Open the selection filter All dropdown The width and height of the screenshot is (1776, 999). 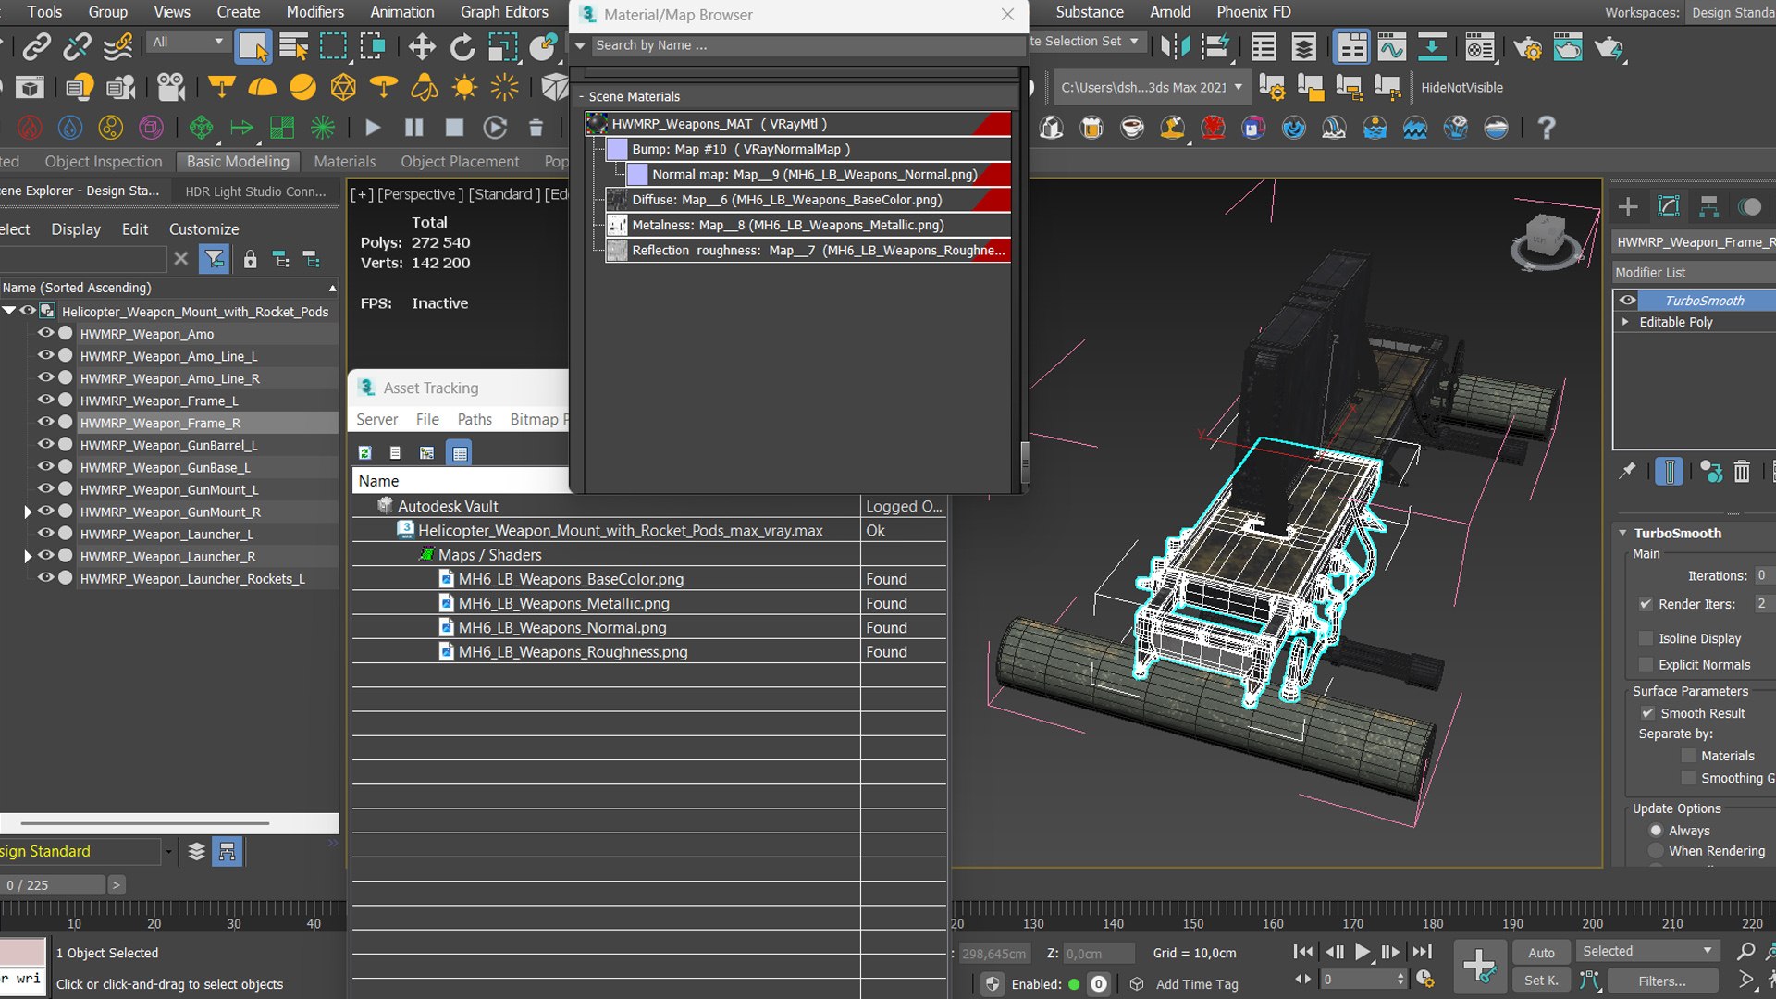[188, 42]
